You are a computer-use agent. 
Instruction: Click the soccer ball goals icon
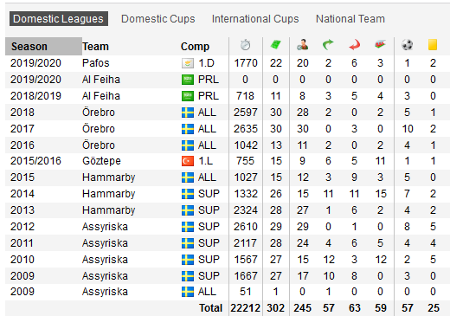click(x=408, y=45)
